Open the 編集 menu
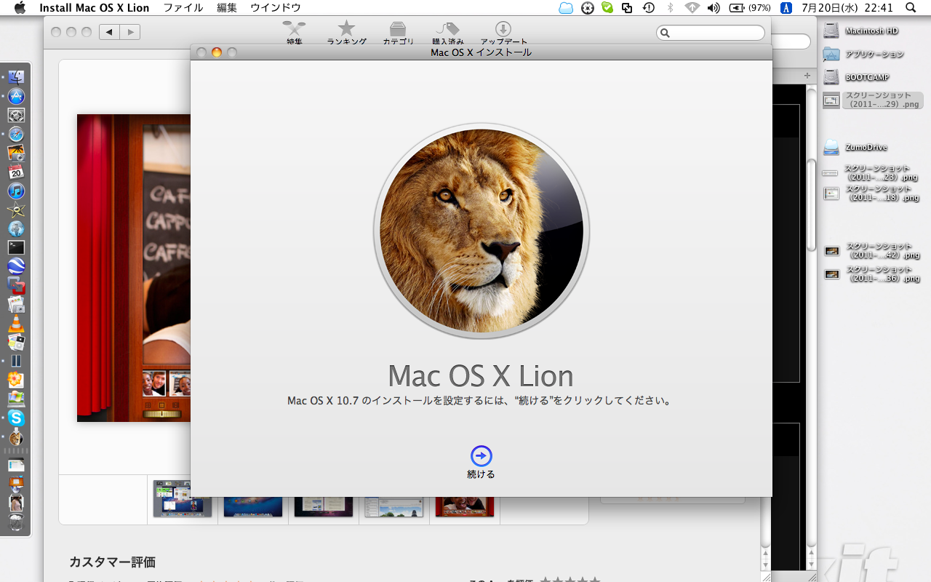This screenshot has height=582, width=931. pos(227,8)
